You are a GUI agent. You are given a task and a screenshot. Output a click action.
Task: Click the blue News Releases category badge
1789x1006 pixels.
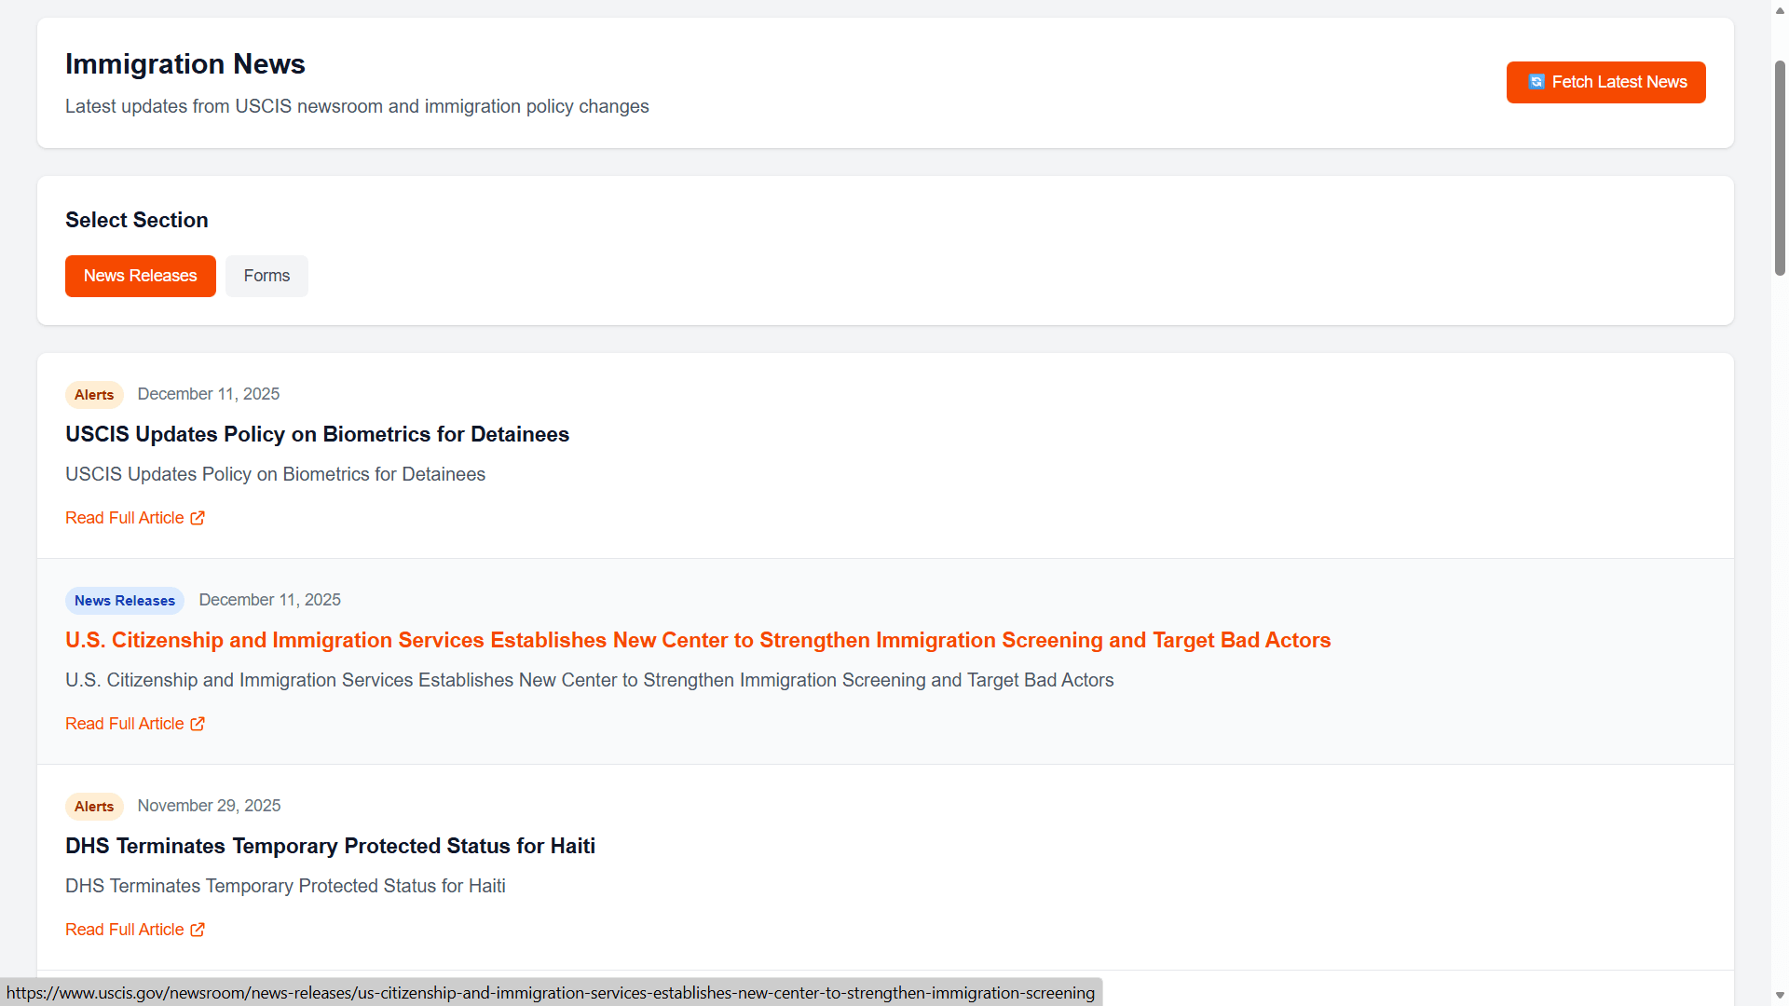(125, 601)
